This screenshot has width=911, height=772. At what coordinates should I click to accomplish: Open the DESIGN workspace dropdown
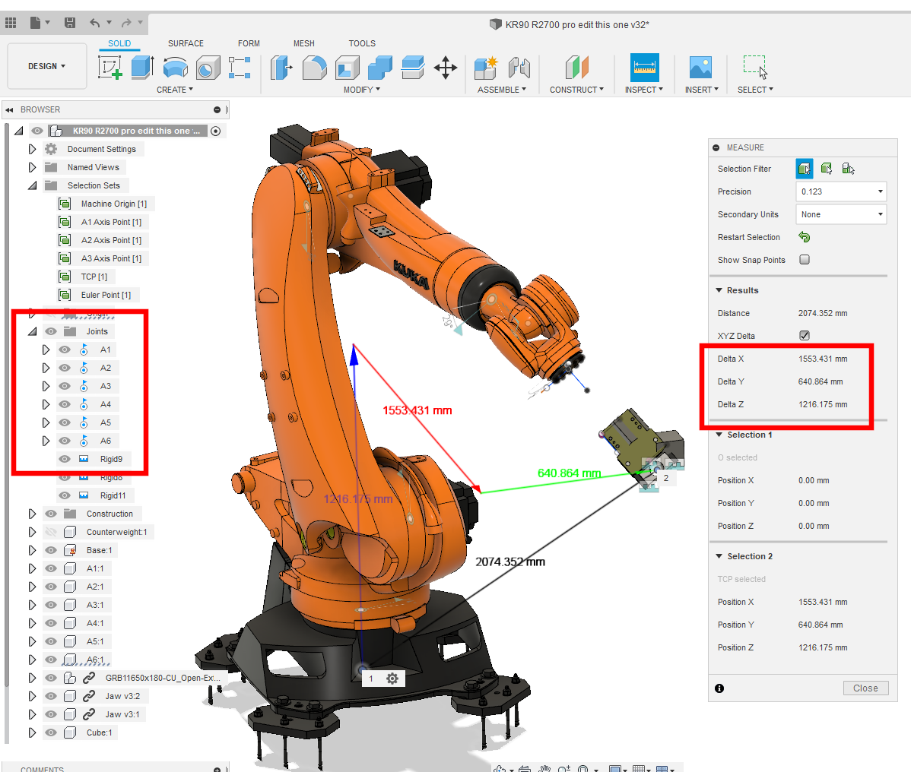[x=47, y=66]
